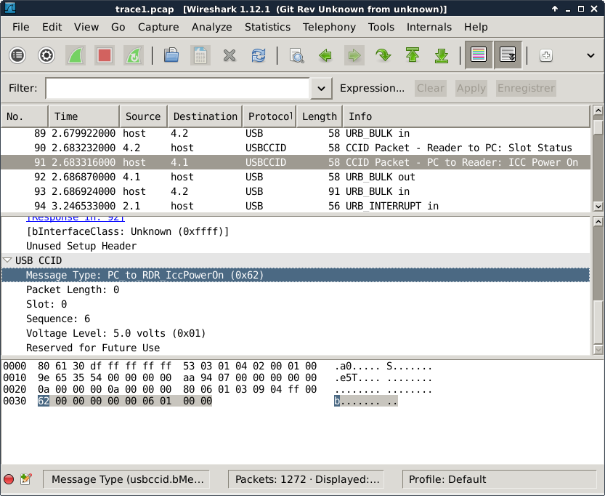
Task: Click the Enregistrer filter button
Action: (526, 88)
